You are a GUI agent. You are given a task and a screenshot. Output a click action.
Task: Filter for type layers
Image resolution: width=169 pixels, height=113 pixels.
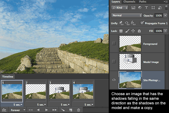(146, 8)
